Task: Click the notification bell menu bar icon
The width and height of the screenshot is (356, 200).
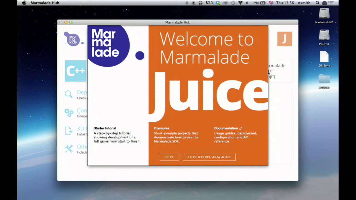Action: pos(187,3)
